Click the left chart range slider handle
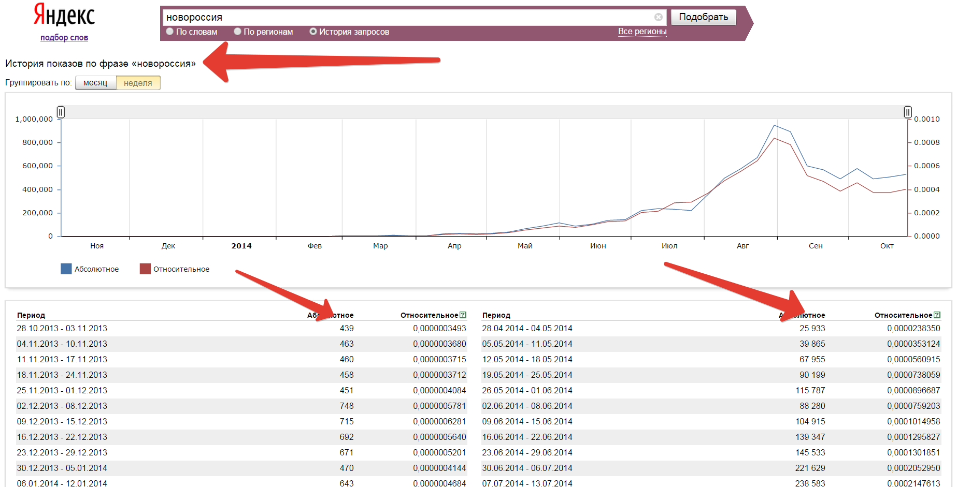 [61, 112]
